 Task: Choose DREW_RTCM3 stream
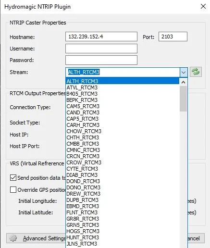(123, 194)
